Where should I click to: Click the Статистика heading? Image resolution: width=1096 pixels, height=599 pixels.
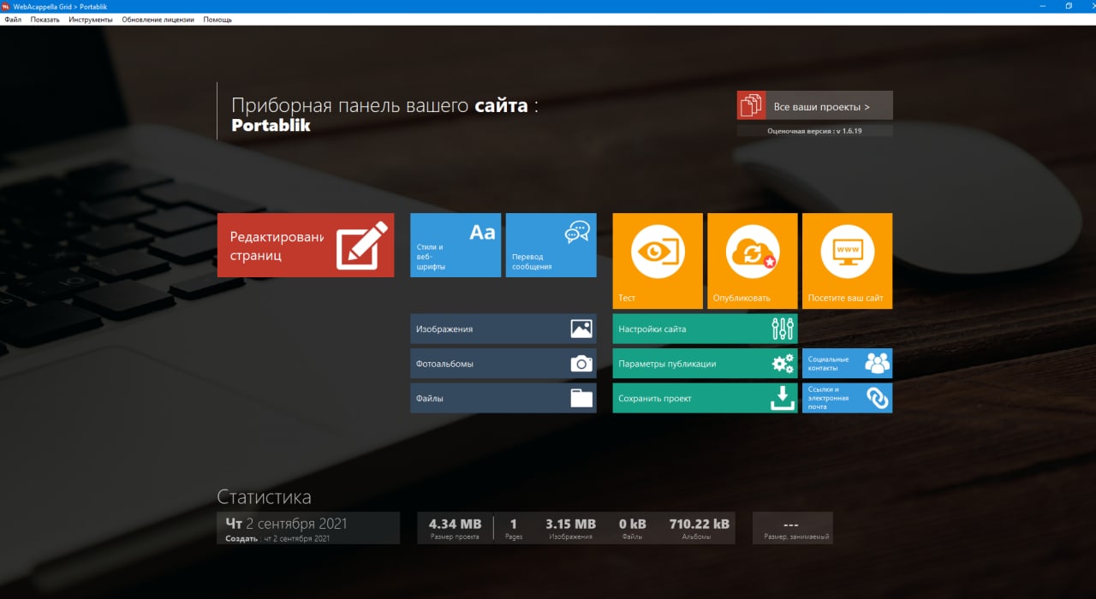264,497
